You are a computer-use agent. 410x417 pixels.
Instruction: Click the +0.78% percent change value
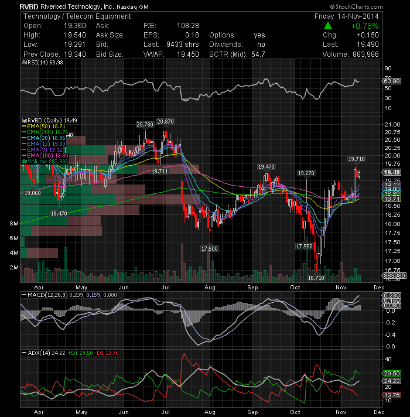click(365, 26)
